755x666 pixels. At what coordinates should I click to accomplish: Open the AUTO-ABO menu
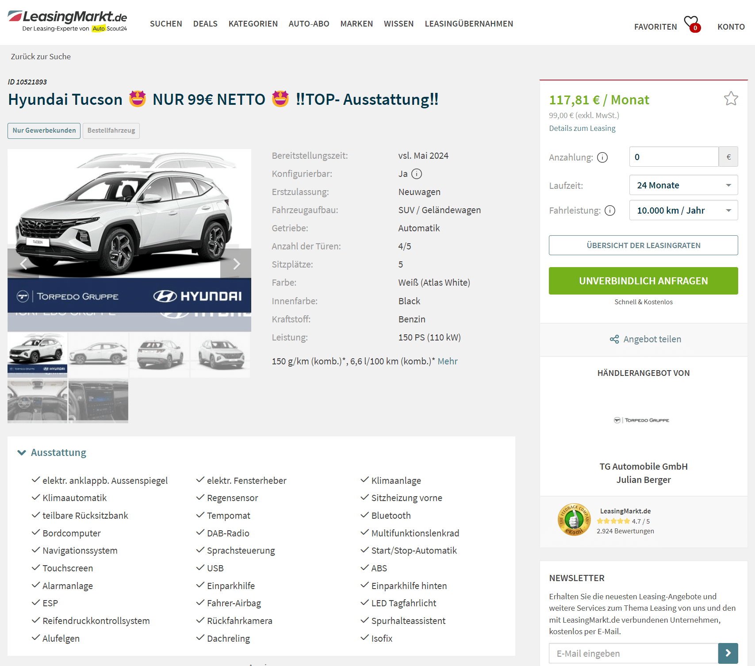coord(309,24)
